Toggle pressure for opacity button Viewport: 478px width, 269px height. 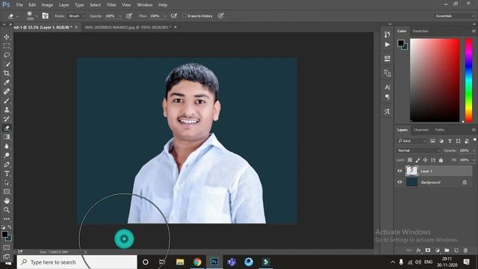[129, 16]
